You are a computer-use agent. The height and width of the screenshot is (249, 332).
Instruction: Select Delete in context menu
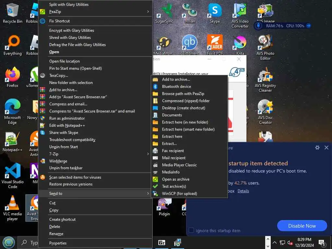coord(96,227)
